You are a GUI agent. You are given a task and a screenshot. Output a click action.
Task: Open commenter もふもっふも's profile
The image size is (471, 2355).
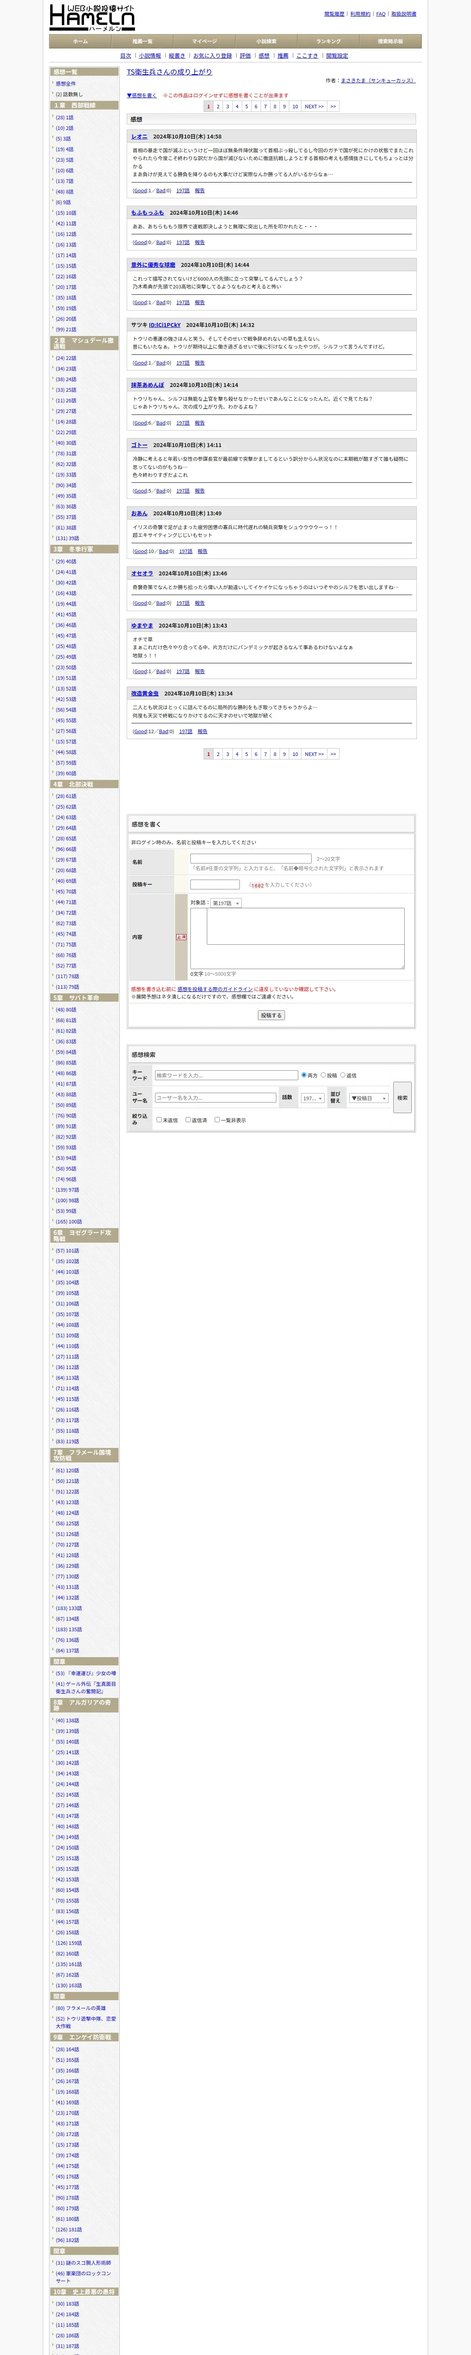click(x=147, y=212)
